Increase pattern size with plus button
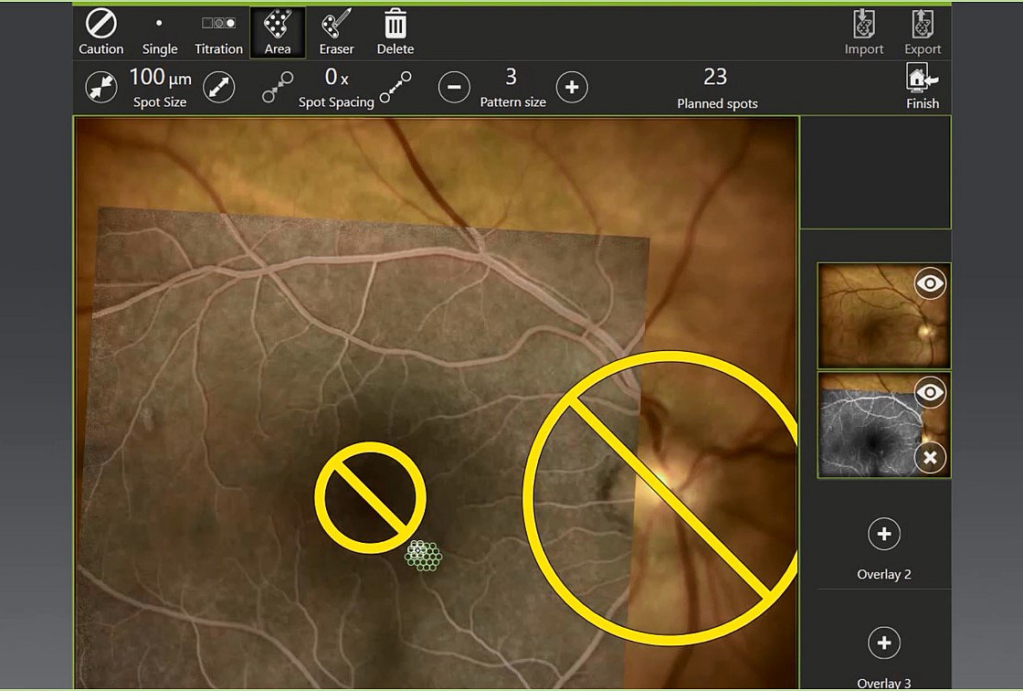Viewport: 1023px width, 691px height. click(x=572, y=87)
